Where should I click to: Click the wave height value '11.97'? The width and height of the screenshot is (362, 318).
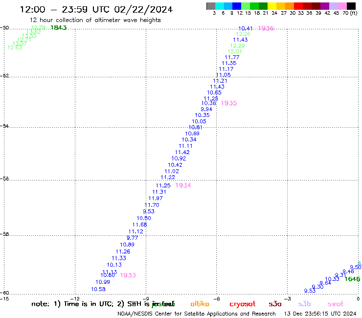click(x=156, y=198)
